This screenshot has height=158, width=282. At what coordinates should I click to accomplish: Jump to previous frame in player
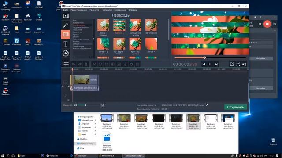tap(204, 65)
